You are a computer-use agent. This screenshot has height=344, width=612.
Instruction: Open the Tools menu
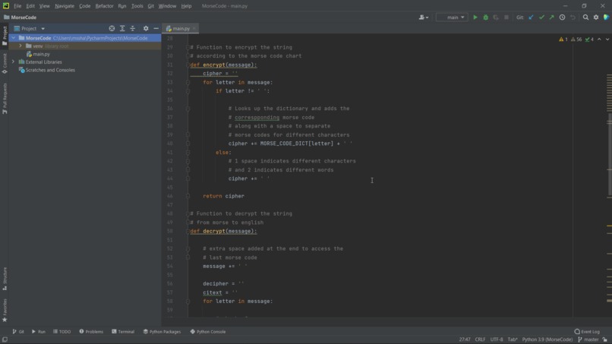click(137, 6)
